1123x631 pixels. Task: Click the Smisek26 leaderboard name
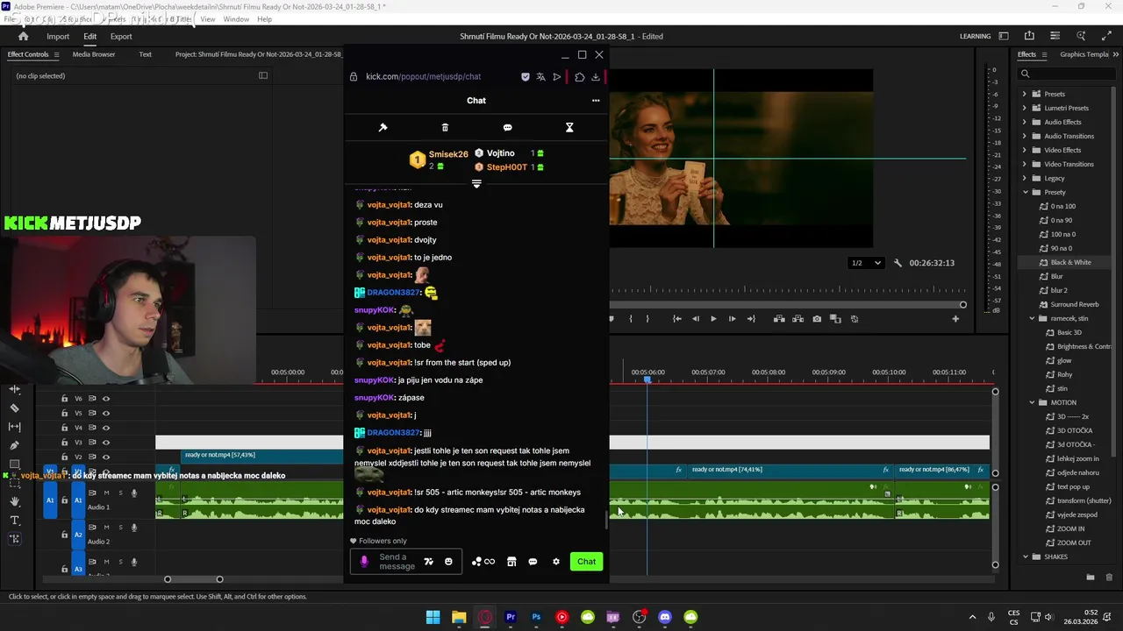point(448,154)
